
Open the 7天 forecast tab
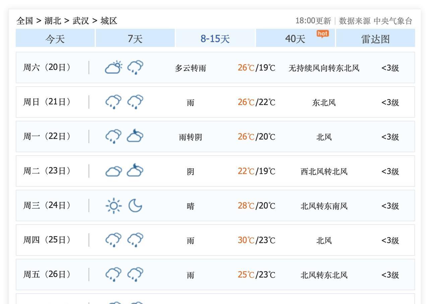pyautogui.click(x=135, y=38)
